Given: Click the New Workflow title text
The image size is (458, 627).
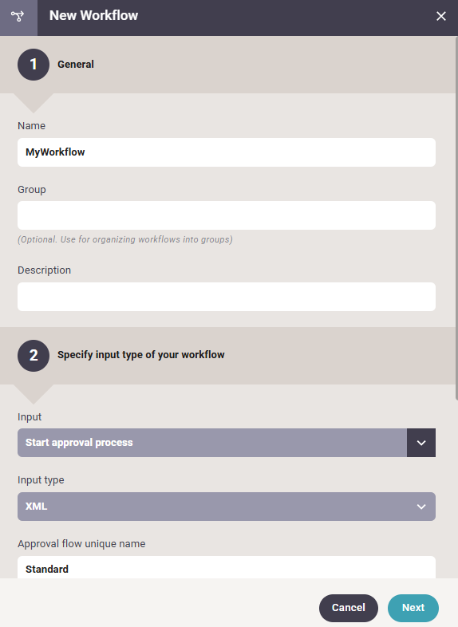Looking at the screenshot, I should [93, 16].
